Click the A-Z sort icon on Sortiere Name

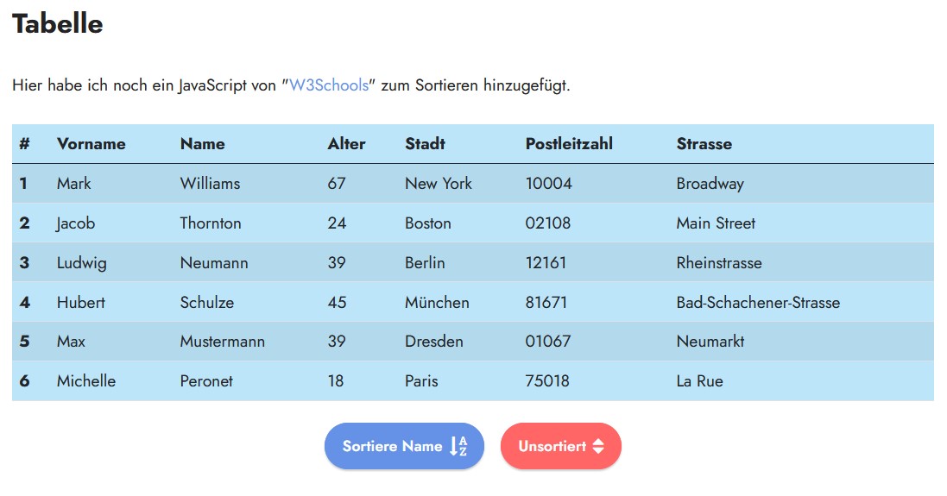pos(458,446)
